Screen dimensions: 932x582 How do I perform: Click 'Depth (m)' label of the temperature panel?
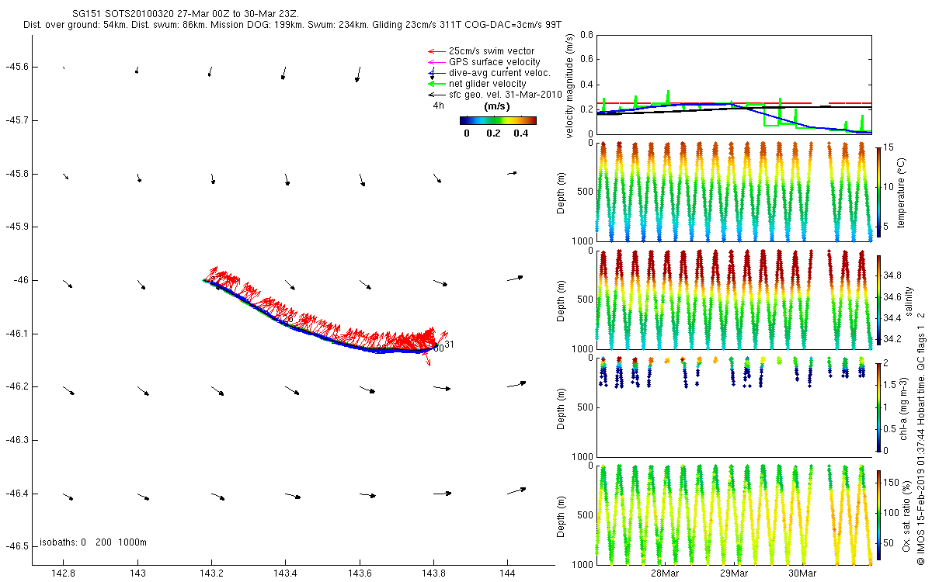coord(562,191)
